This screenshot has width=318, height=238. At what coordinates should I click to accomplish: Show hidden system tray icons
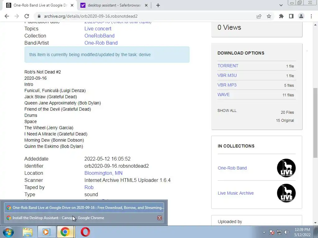264,232
